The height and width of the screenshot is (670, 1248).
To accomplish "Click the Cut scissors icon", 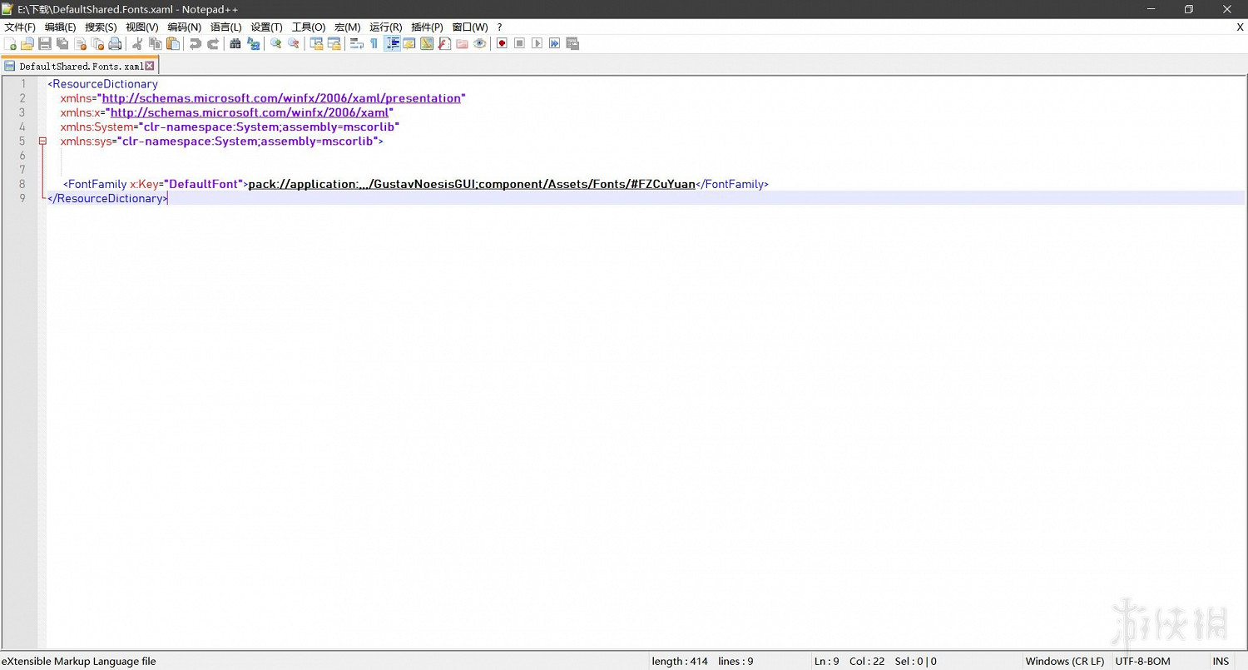I will pos(137,43).
